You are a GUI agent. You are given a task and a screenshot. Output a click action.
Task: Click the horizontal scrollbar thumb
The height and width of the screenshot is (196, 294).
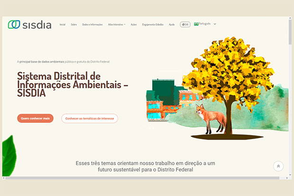[x=143, y=178]
